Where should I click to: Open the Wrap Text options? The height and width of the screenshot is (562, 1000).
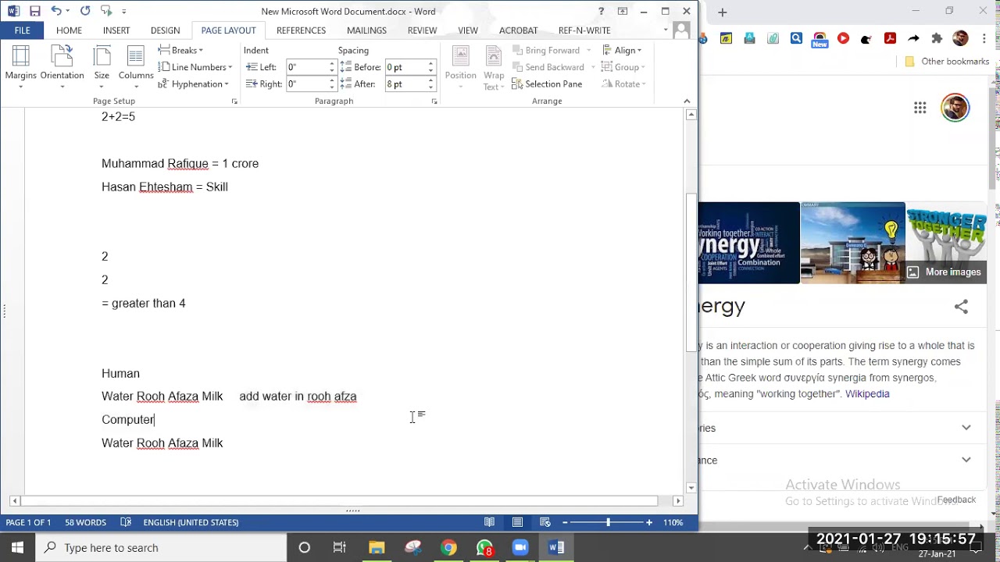coord(494,67)
